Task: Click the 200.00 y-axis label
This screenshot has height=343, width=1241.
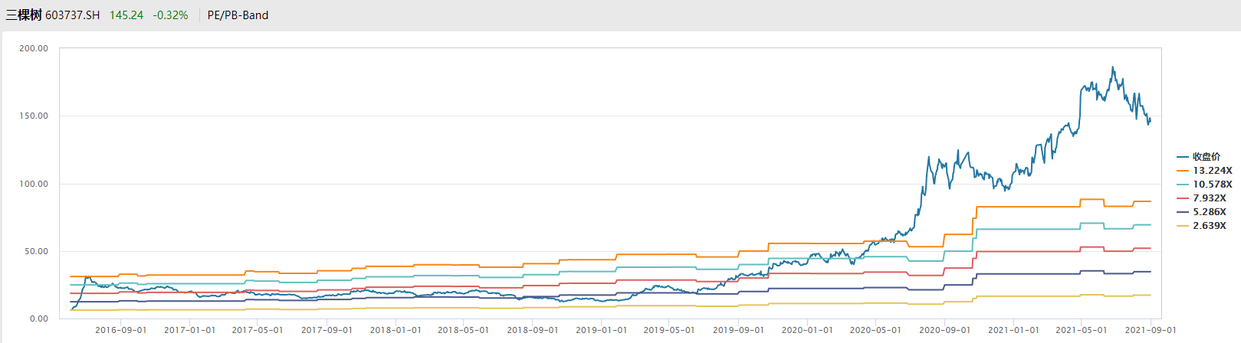Action: (x=34, y=48)
